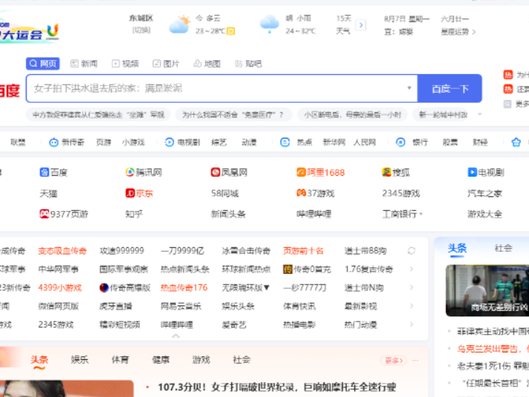529x397 pixels.
Task: Click the Baidu logo left of search
Action: click(10, 91)
